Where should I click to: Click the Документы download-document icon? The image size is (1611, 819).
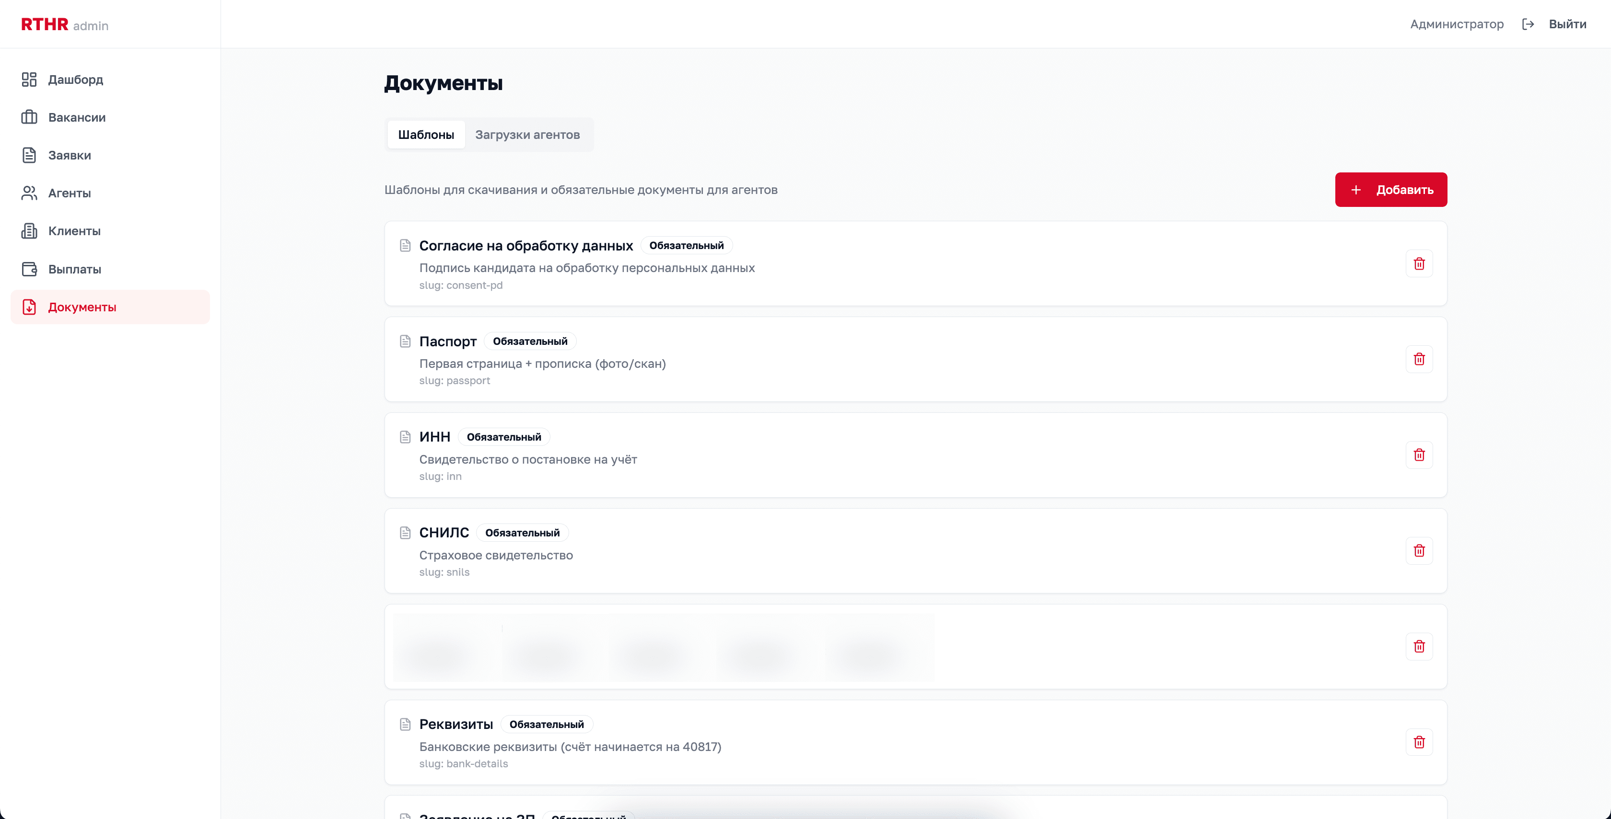click(29, 307)
